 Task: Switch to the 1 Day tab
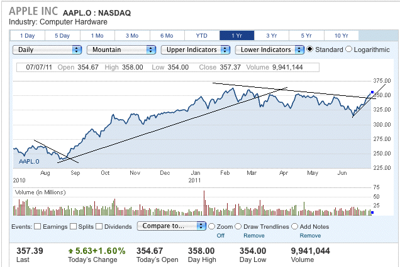point(27,36)
